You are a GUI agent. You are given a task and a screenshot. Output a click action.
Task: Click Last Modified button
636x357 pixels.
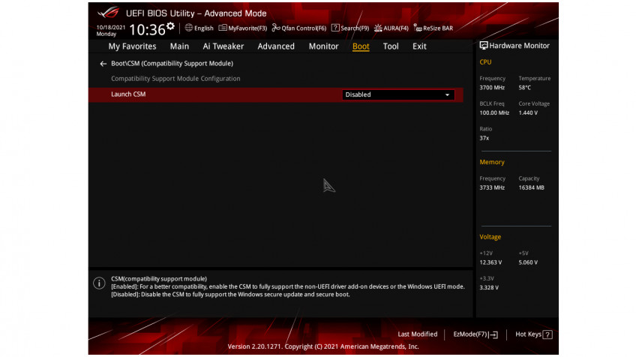[417, 334]
